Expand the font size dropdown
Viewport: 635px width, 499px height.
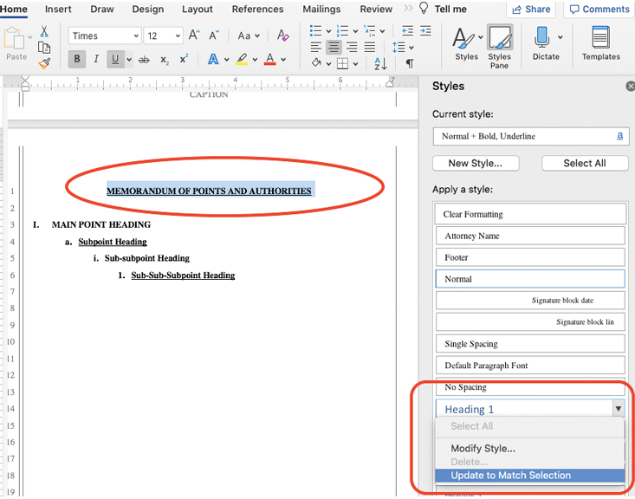click(178, 36)
